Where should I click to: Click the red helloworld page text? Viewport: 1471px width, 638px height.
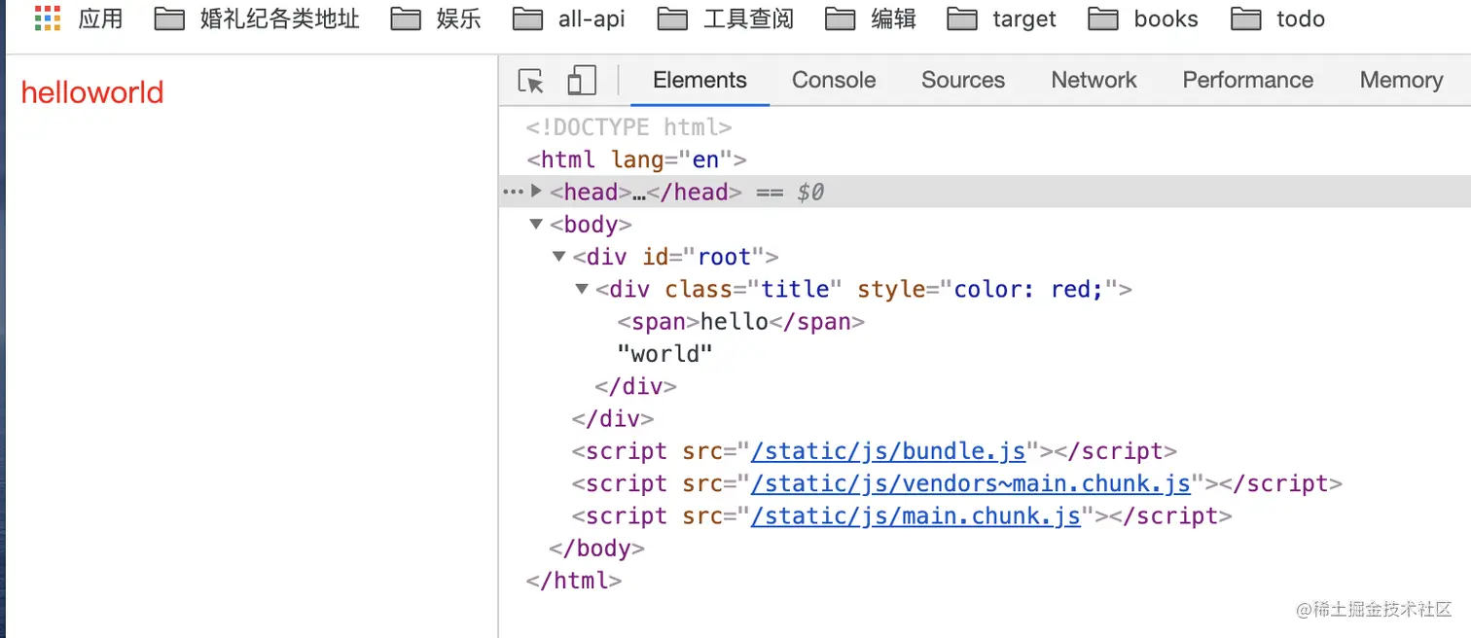point(92,92)
